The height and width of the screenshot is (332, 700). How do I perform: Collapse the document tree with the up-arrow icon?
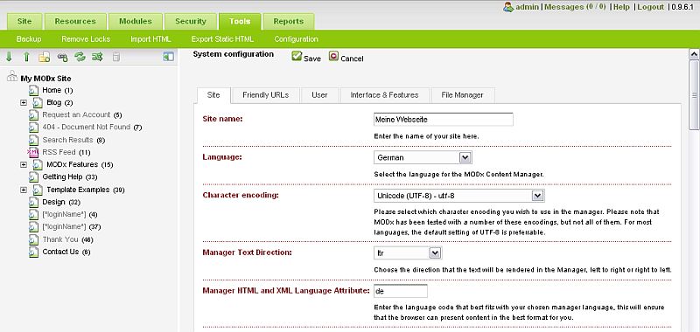[x=26, y=57]
